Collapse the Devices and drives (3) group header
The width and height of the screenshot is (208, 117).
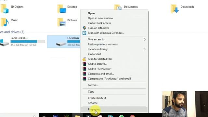12,32
